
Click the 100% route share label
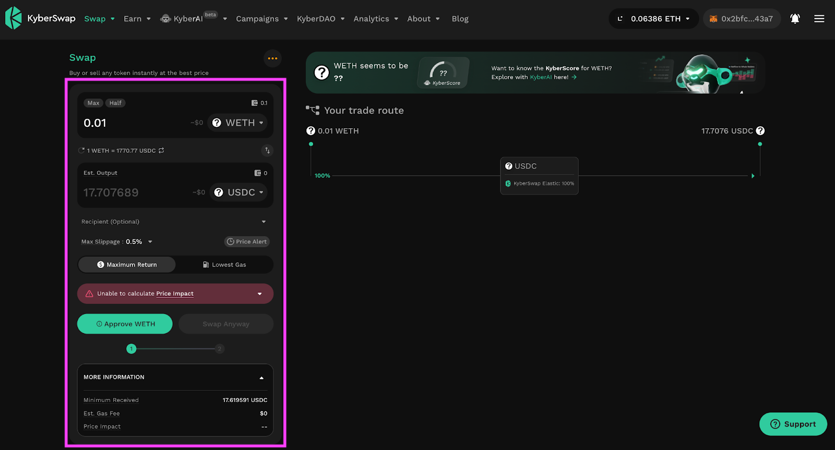(x=323, y=176)
